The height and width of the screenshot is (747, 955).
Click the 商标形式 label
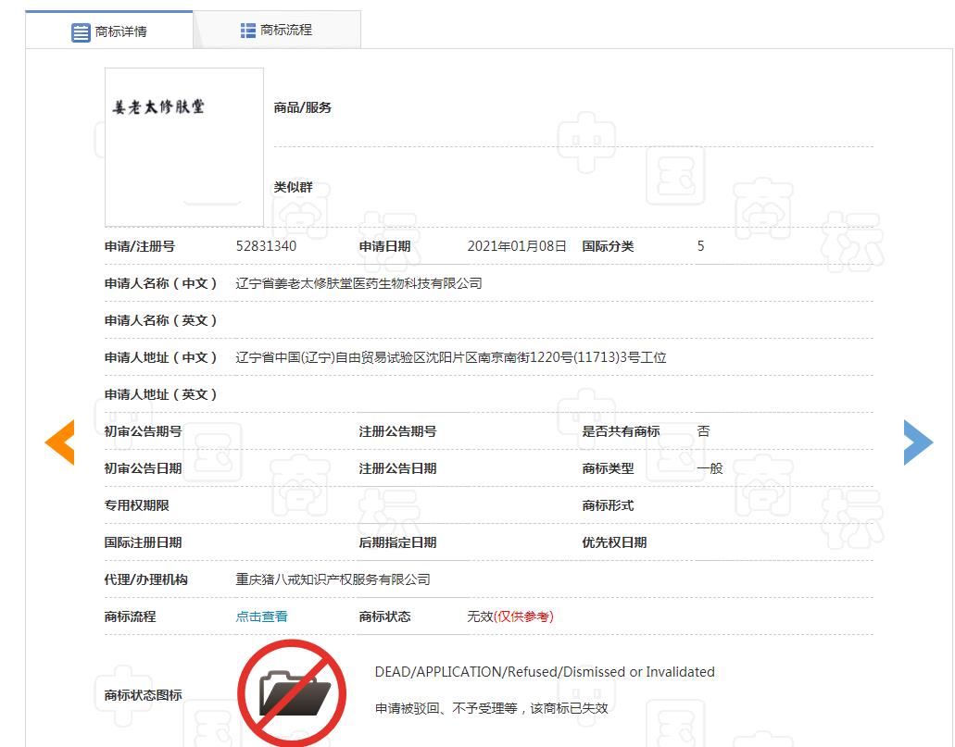click(x=608, y=505)
